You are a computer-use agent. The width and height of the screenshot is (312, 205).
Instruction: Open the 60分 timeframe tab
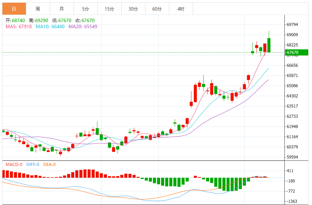point(157,9)
